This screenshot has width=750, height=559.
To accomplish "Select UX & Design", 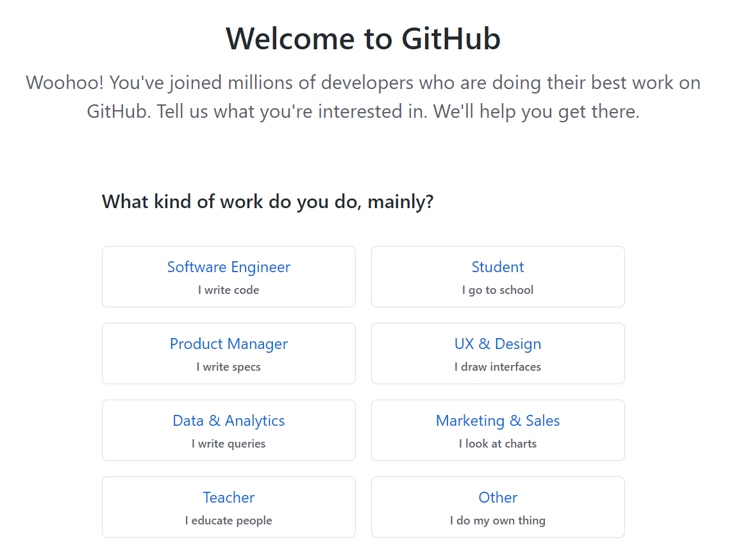I will click(497, 353).
